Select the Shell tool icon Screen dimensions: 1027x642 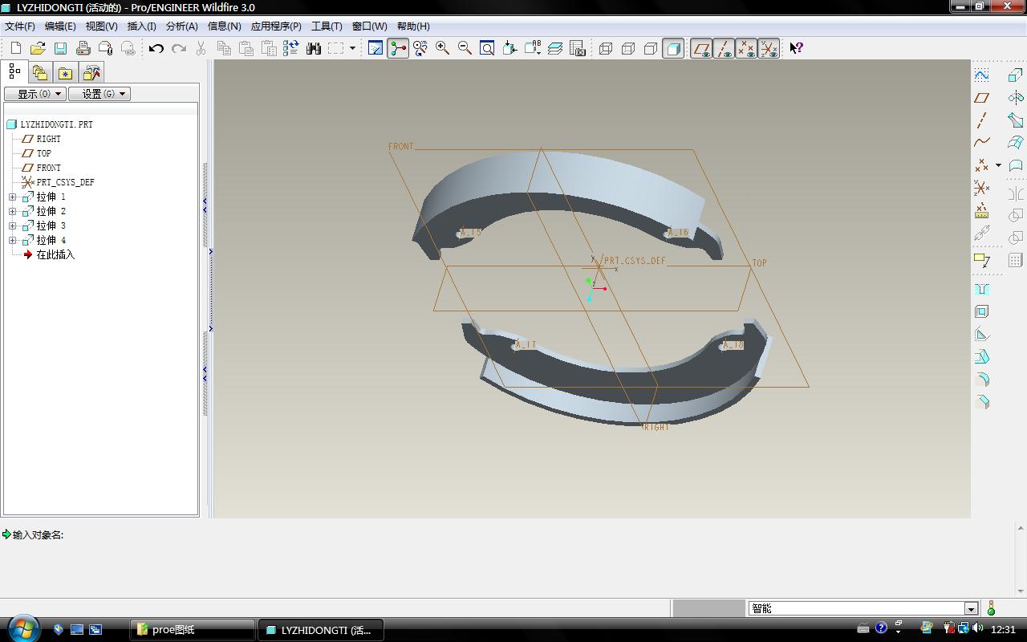[981, 311]
